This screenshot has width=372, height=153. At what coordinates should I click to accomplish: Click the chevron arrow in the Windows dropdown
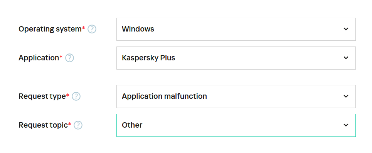click(x=346, y=29)
